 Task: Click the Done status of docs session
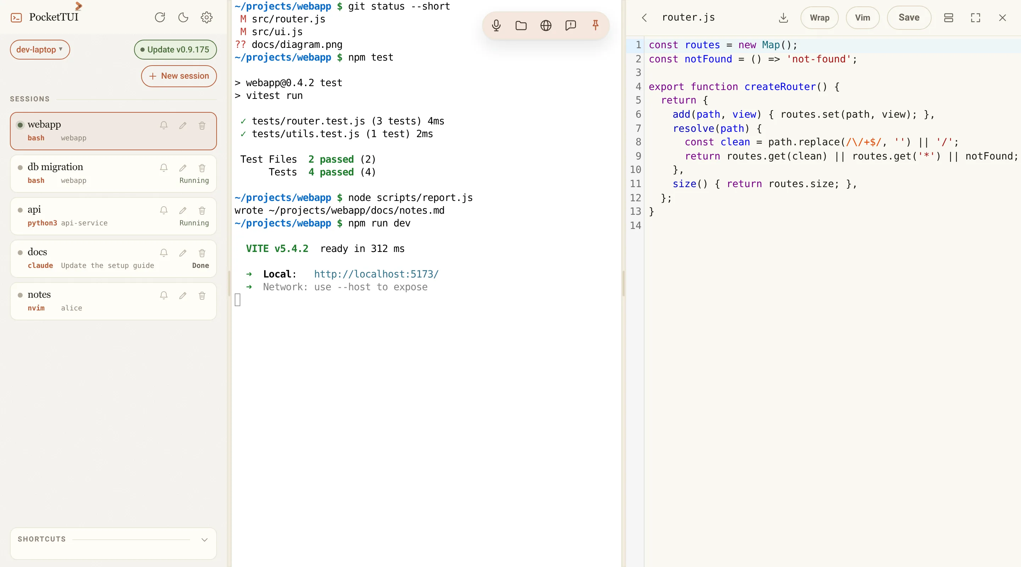(x=201, y=265)
